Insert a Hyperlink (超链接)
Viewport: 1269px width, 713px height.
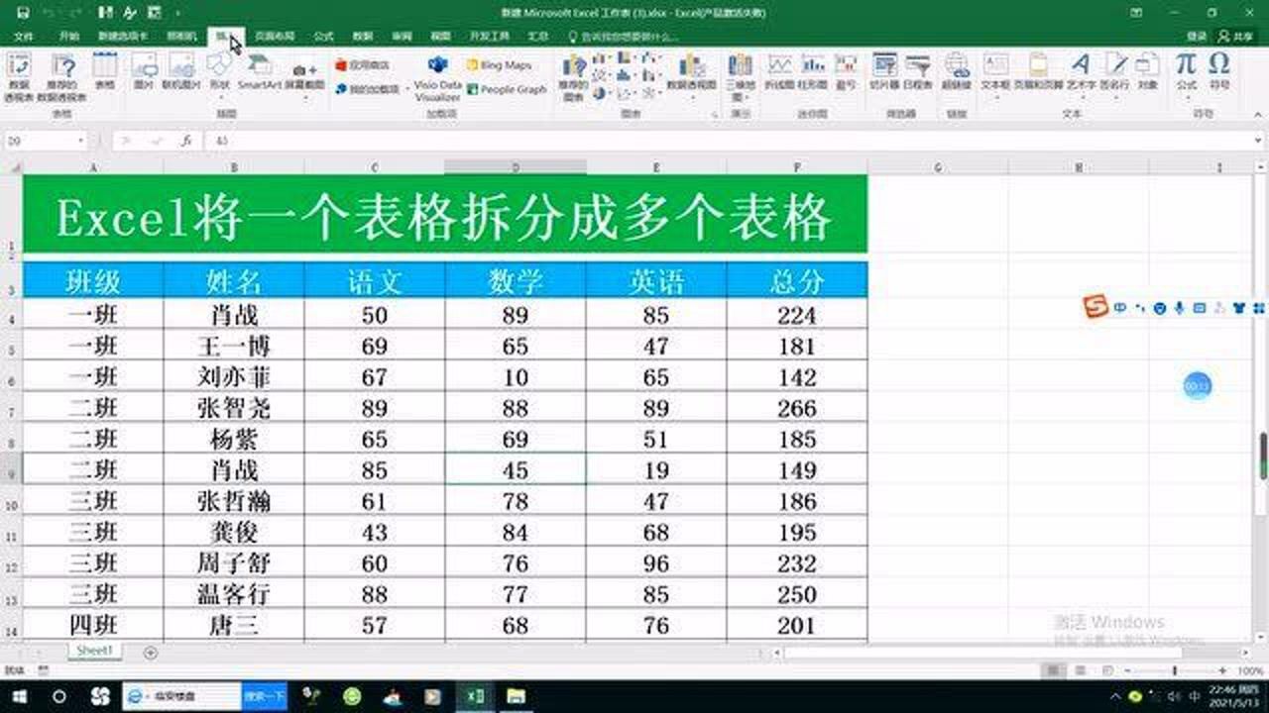957,72
